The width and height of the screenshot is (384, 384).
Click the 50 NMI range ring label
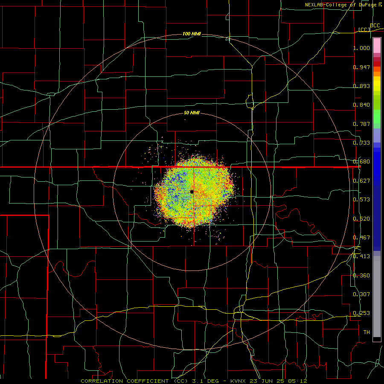click(x=192, y=113)
